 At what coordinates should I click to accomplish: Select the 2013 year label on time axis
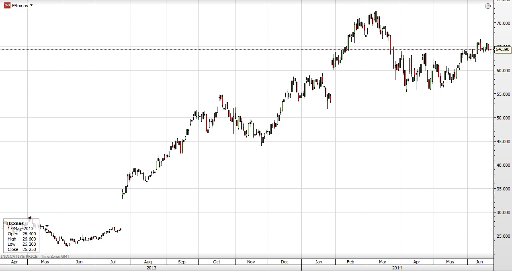151,268
